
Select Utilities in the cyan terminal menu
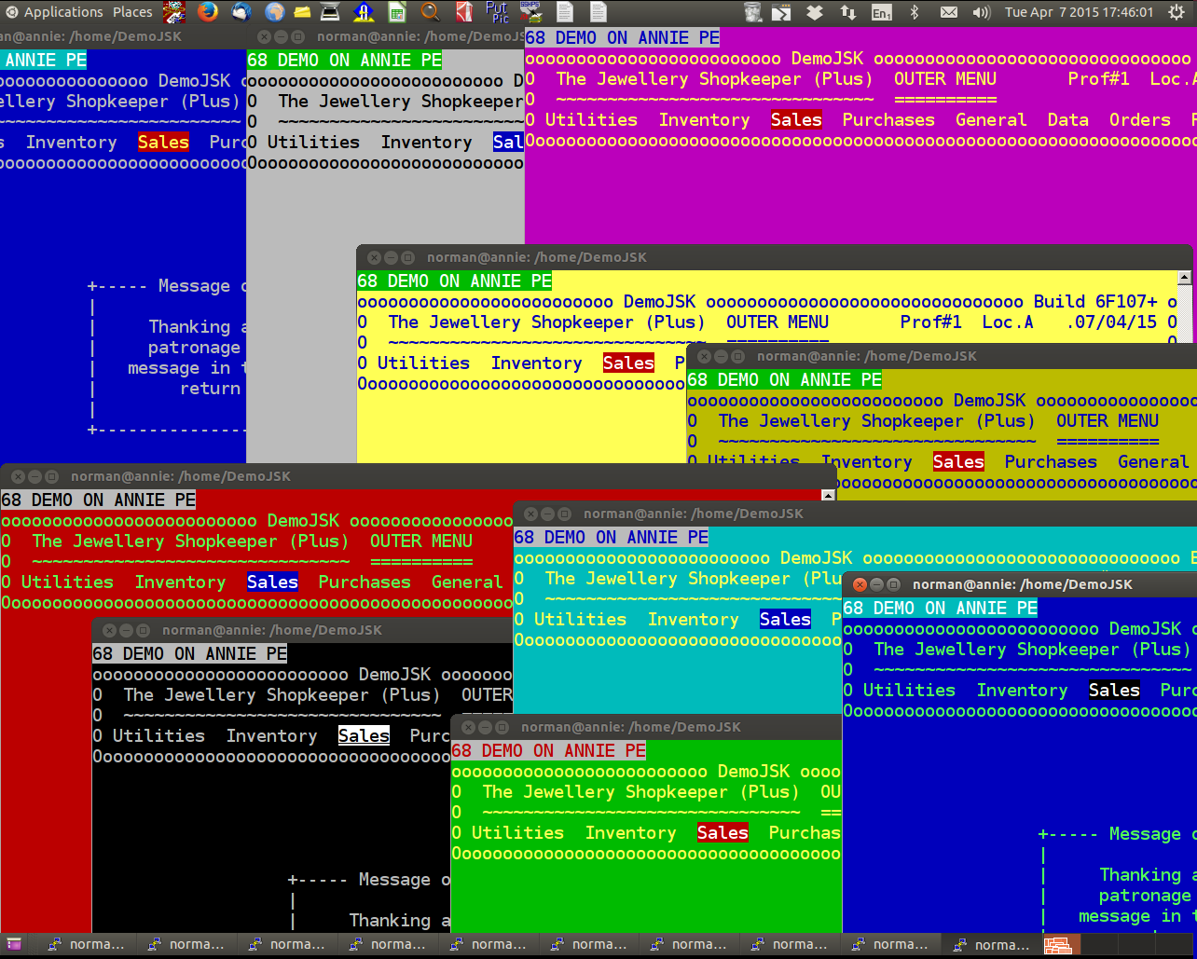(580, 619)
